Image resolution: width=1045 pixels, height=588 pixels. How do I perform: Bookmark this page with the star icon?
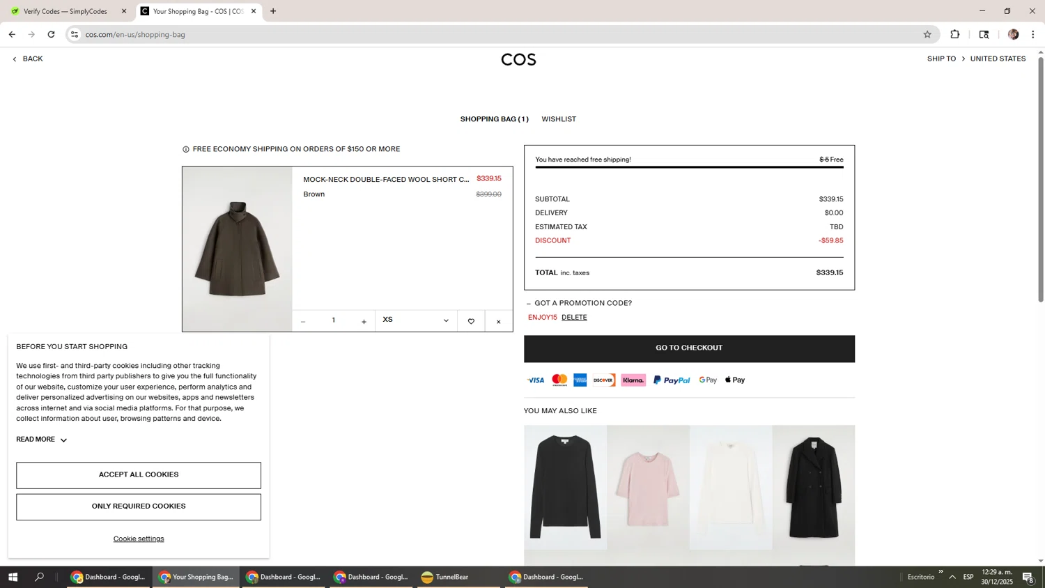(927, 34)
